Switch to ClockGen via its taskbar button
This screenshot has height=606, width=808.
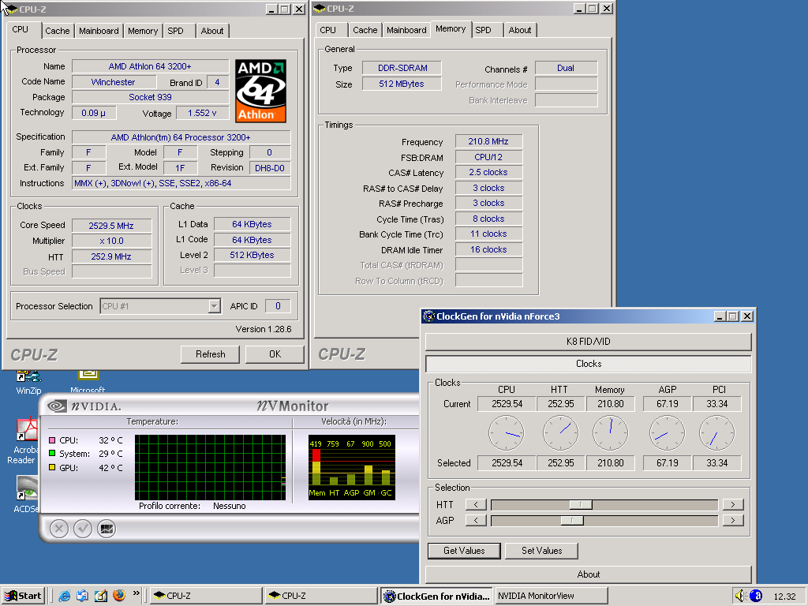[437, 597]
